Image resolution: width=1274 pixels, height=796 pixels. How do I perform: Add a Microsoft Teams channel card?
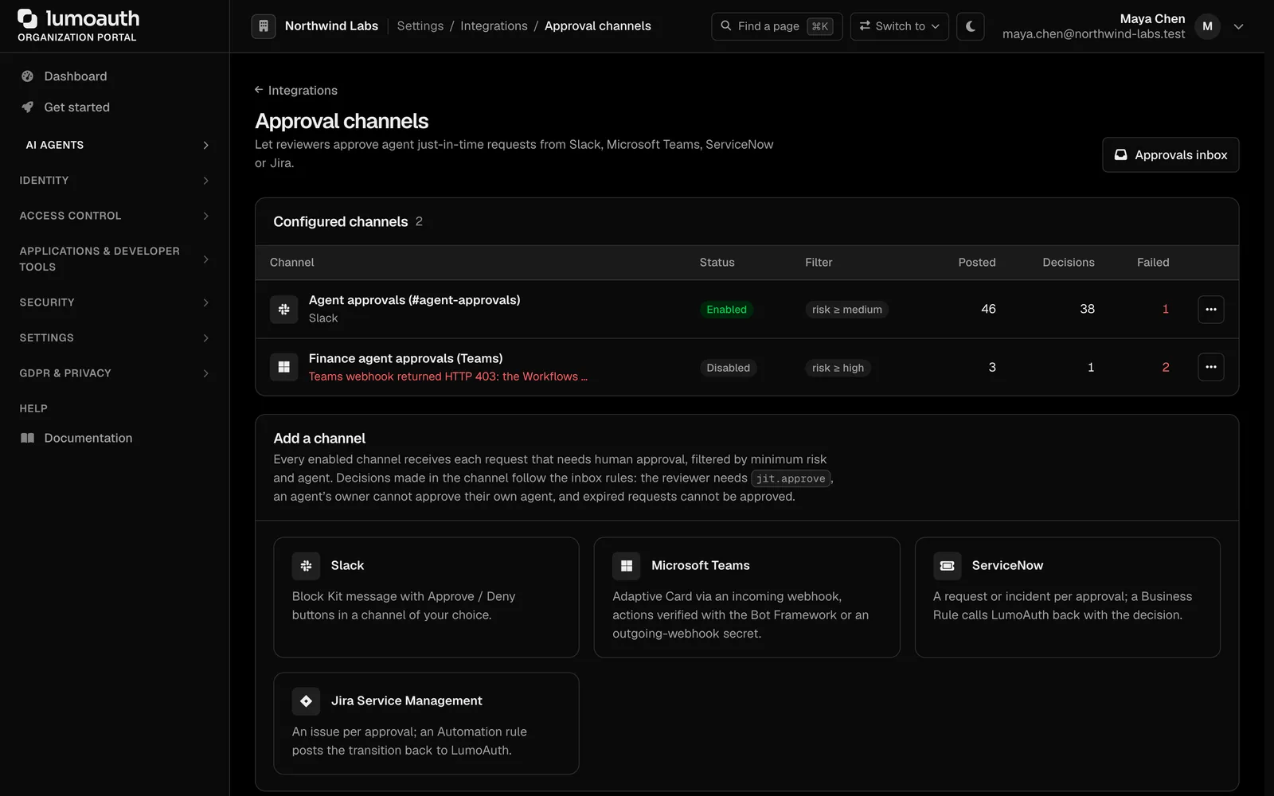click(747, 597)
